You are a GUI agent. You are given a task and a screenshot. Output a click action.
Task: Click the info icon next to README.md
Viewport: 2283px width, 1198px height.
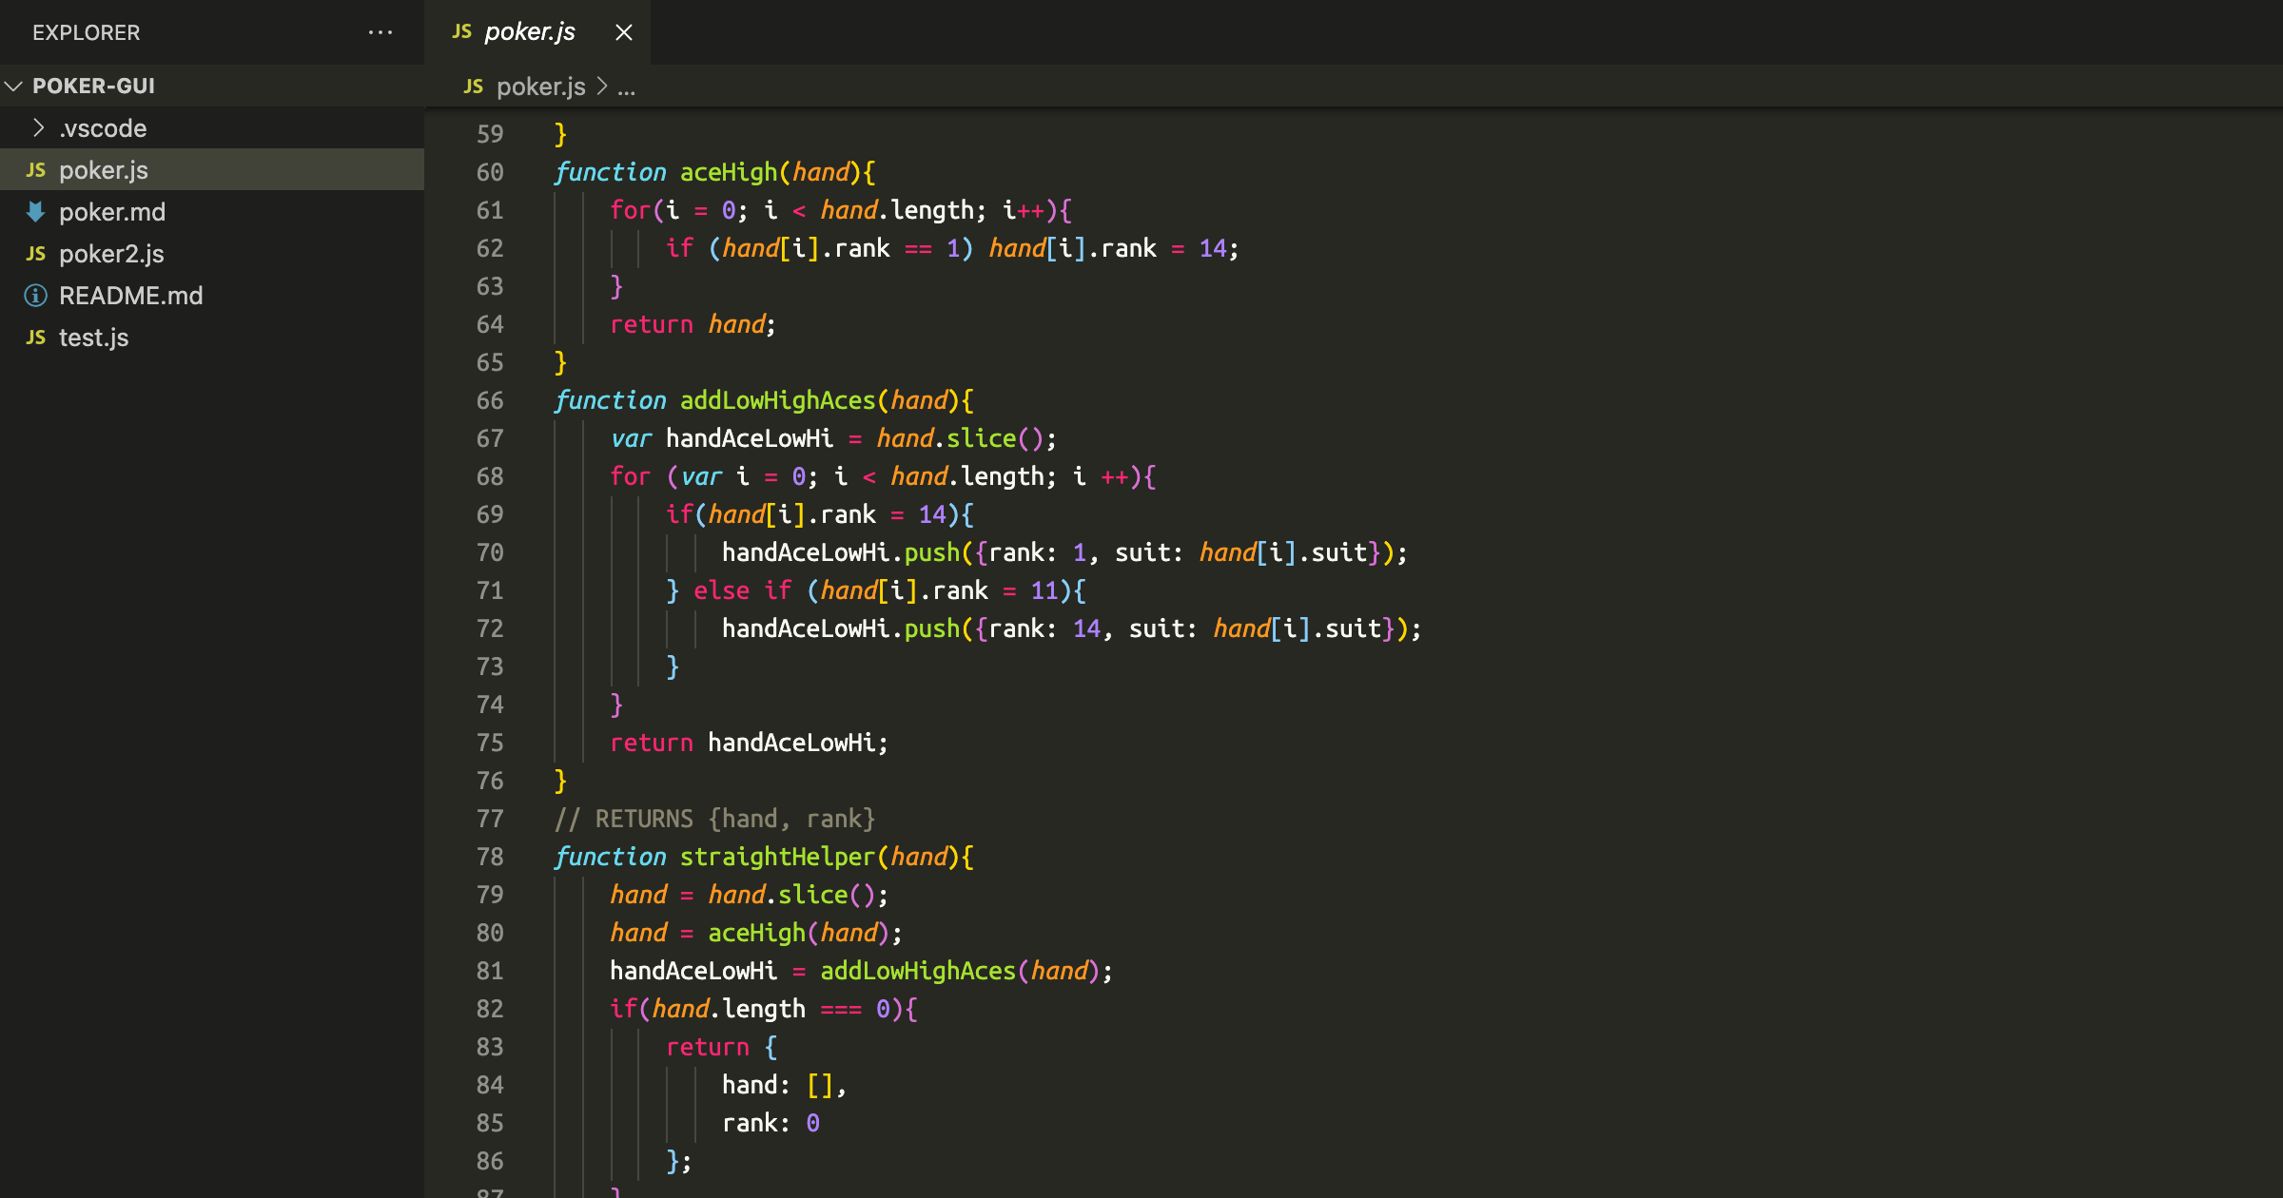point(35,295)
